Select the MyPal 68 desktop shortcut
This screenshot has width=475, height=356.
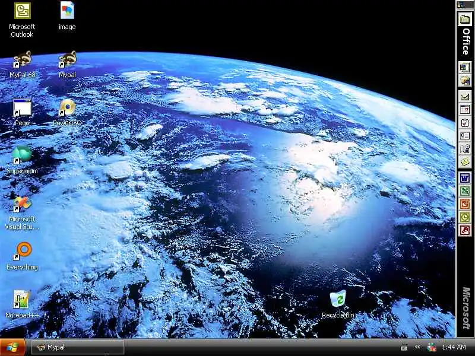[x=22, y=64]
